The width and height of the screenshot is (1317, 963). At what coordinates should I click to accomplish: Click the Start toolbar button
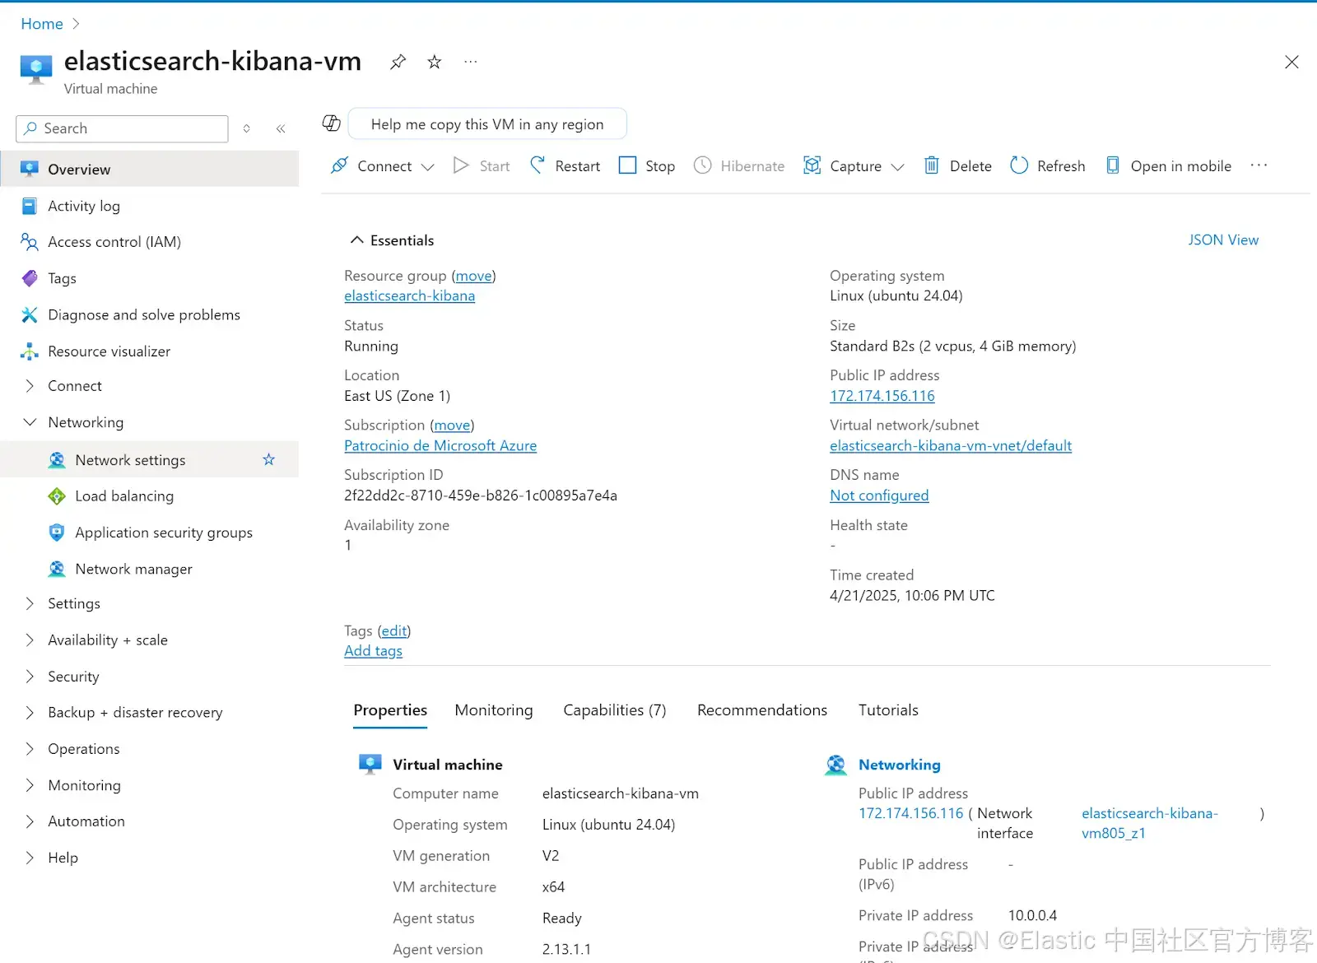pyautogui.click(x=482, y=166)
